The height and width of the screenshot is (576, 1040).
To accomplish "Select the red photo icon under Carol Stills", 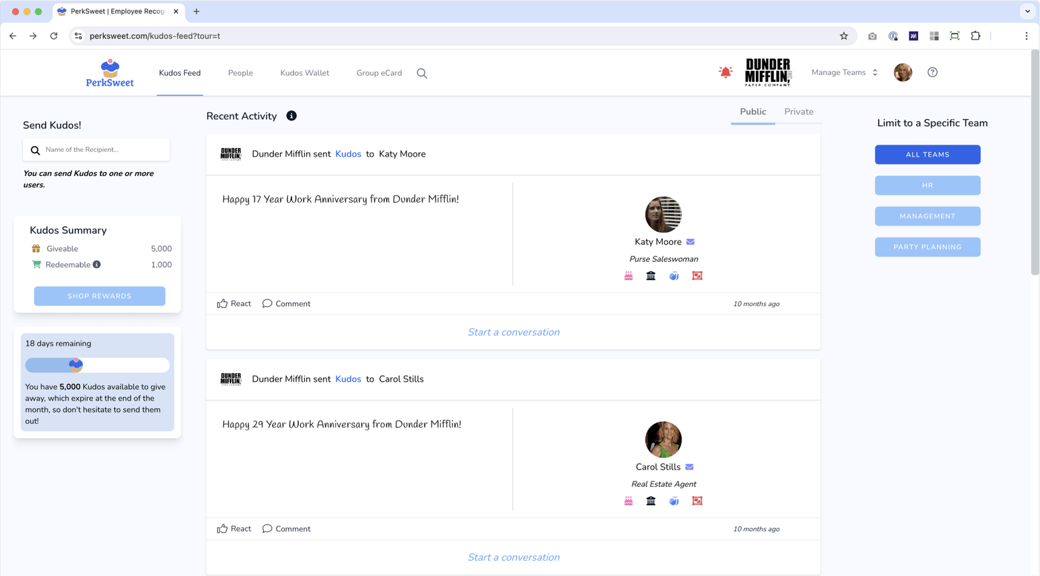I will pyautogui.click(x=698, y=501).
